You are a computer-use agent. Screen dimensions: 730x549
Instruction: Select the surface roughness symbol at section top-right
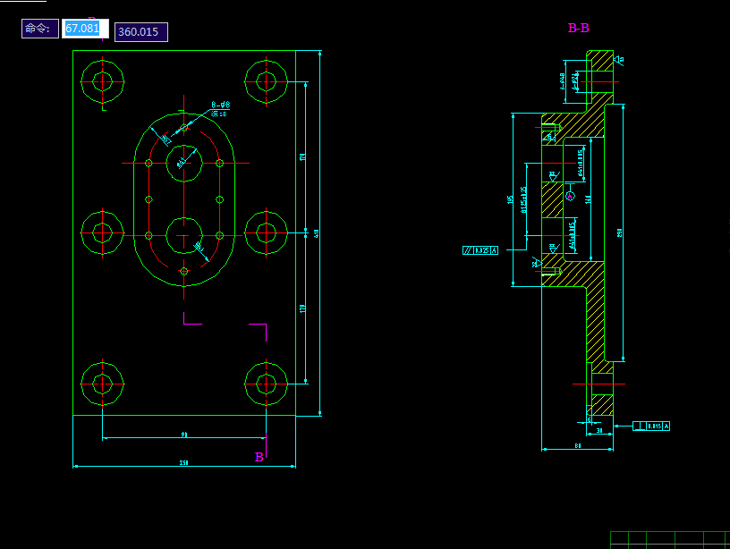tap(619, 61)
